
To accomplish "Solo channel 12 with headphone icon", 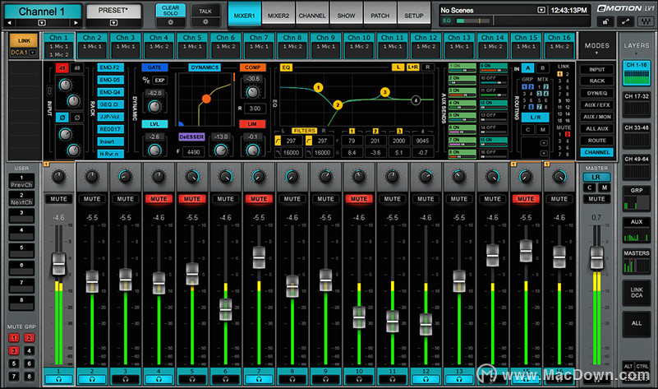I will [426, 379].
